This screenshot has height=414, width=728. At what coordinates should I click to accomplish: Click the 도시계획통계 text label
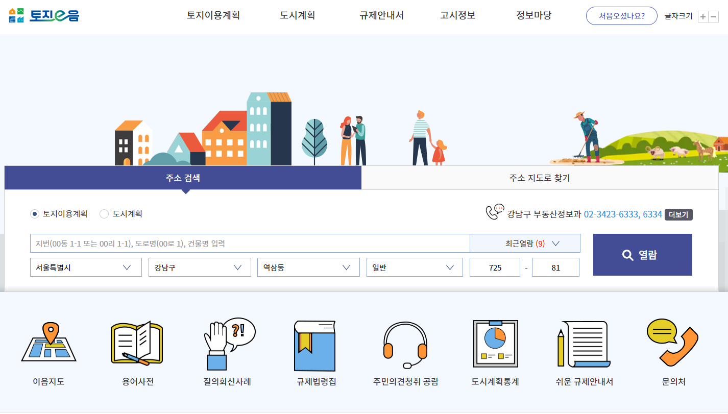[495, 382]
